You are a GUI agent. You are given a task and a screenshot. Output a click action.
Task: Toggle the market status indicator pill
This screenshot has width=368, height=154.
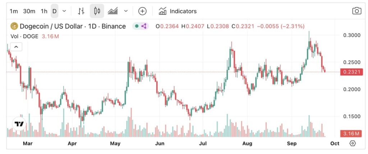click(x=141, y=26)
